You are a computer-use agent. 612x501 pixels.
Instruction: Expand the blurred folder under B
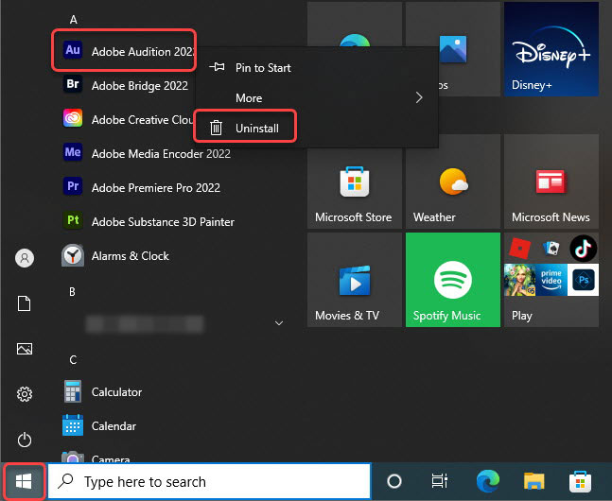click(x=279, y=323)
